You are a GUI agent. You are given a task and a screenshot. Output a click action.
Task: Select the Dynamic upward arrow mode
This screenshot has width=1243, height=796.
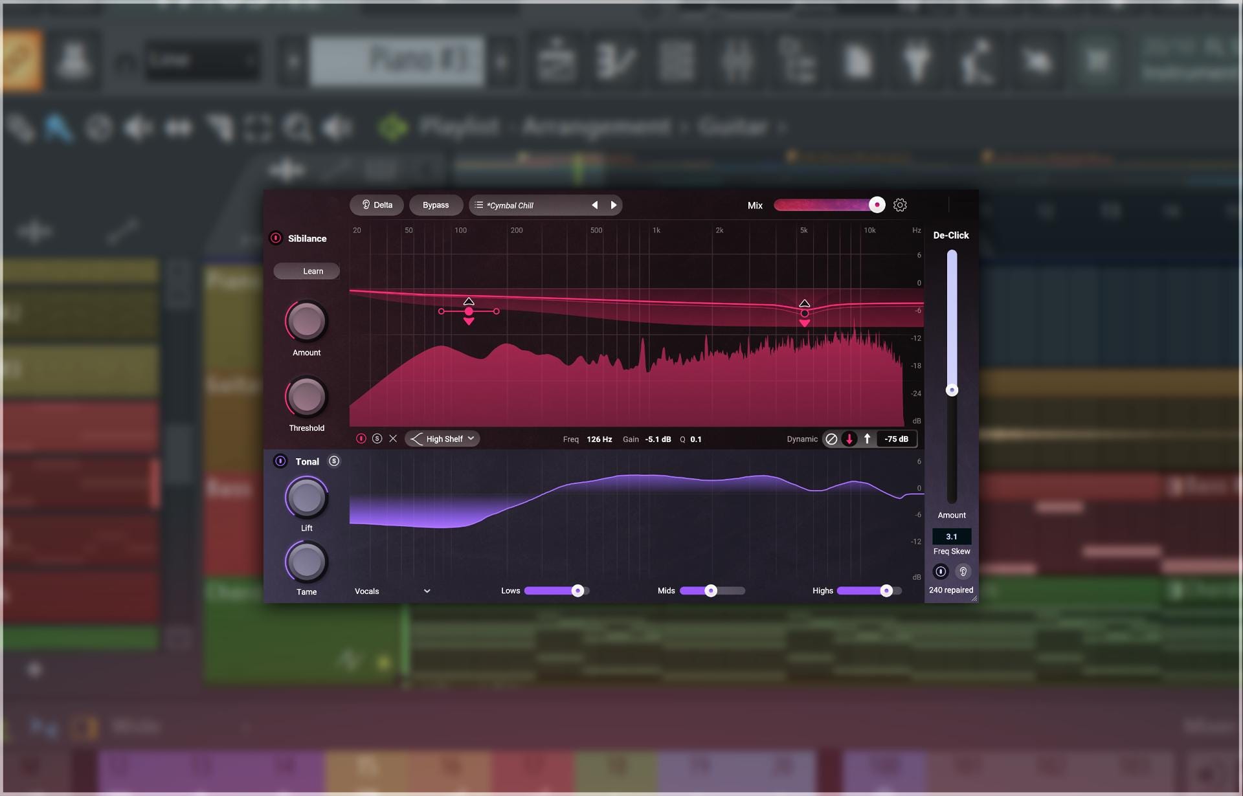867,439
